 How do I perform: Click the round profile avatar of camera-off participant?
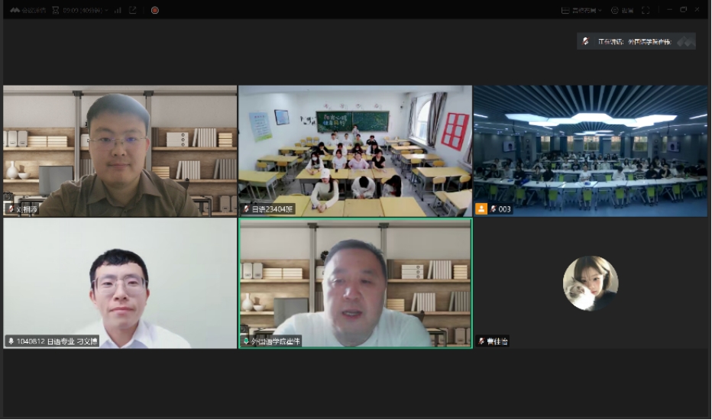point(591,283)
